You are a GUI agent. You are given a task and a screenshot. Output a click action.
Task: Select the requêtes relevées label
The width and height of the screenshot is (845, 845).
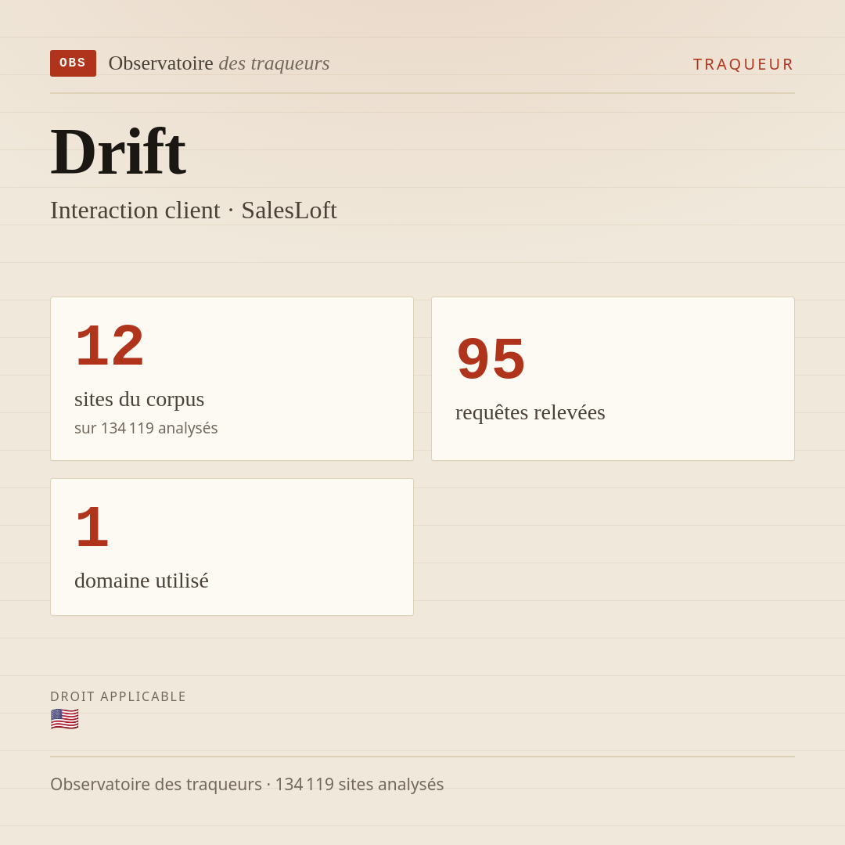[530, 413]
